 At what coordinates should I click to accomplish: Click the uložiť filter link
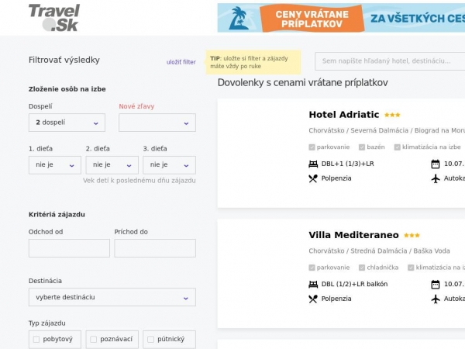coord(181,62)
